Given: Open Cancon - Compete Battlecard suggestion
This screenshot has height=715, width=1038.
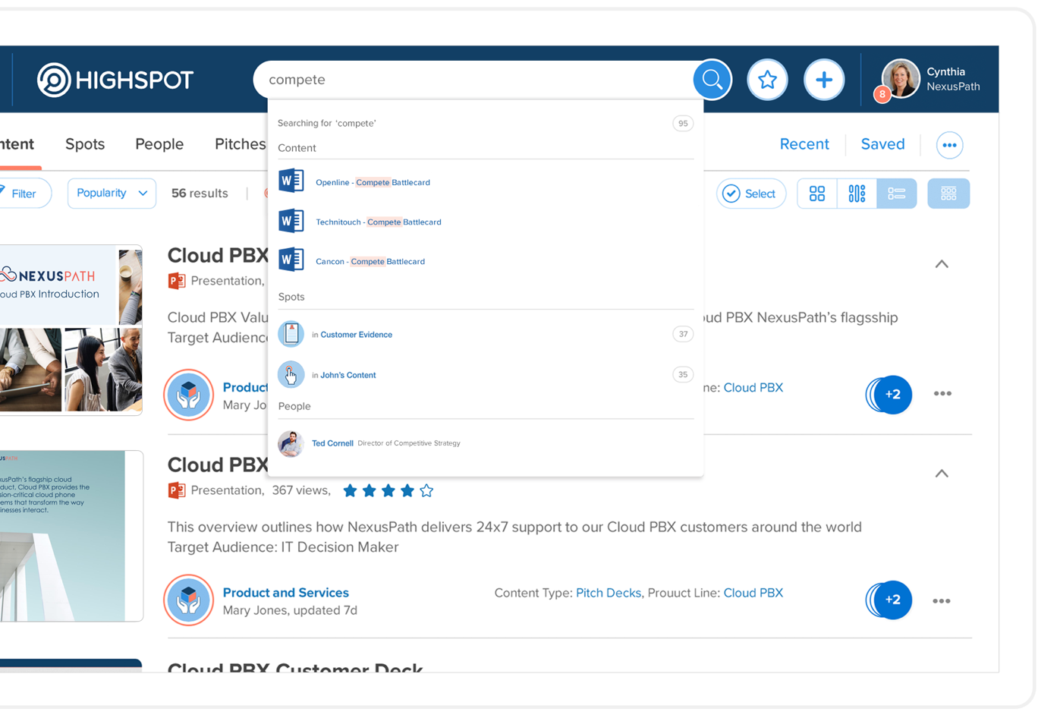Looking at the screenshot, I should [x=370, y=261].
